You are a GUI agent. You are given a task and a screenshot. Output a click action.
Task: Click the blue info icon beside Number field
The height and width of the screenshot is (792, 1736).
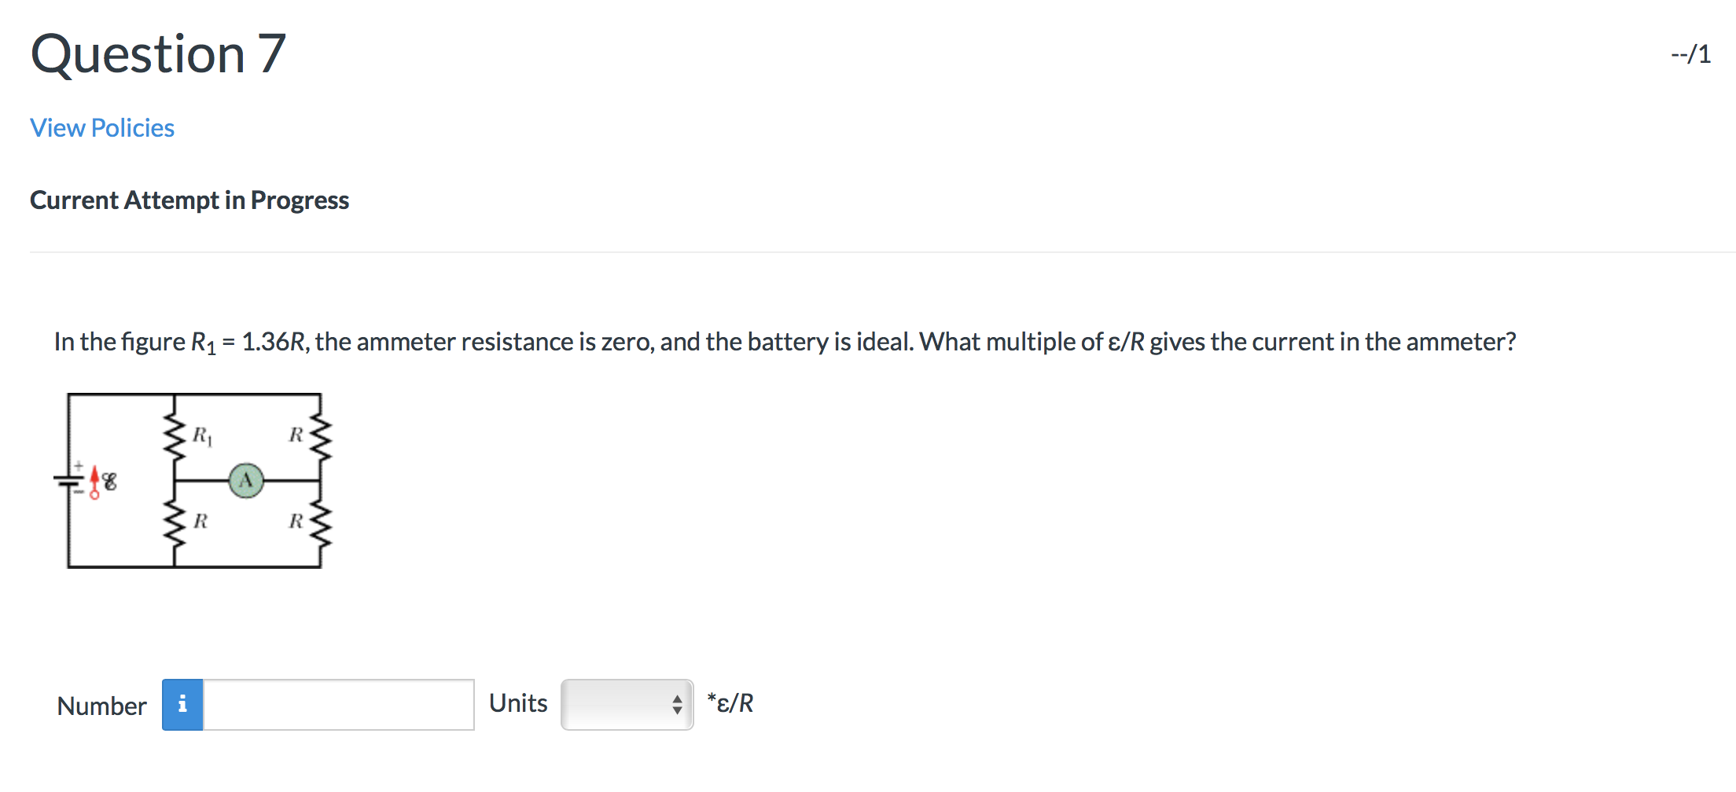(x=182, y=706)
